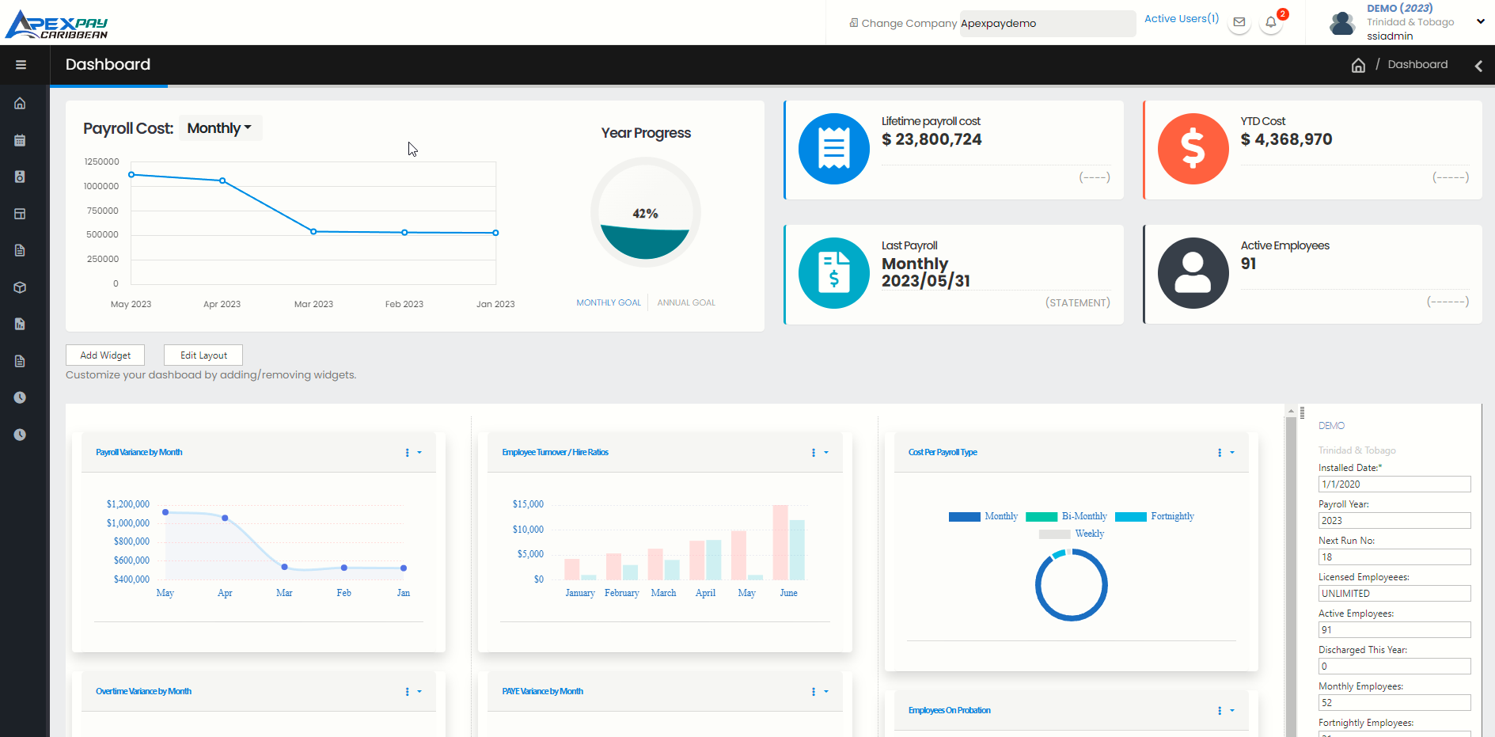Click the Lifetime payroll cost receipt icon
1495x737 pixels.
pos(834,149)
